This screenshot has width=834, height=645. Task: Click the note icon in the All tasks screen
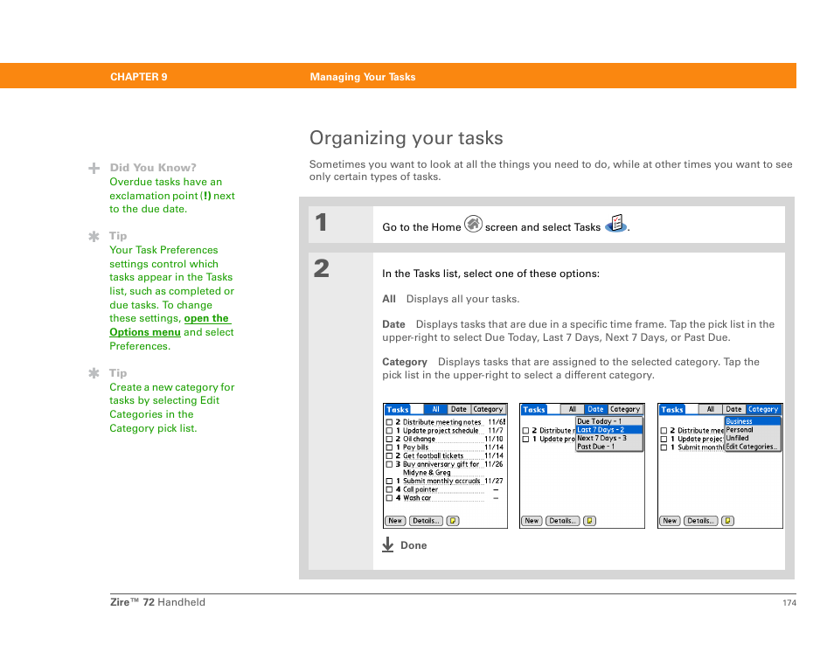tap(453, 521)
